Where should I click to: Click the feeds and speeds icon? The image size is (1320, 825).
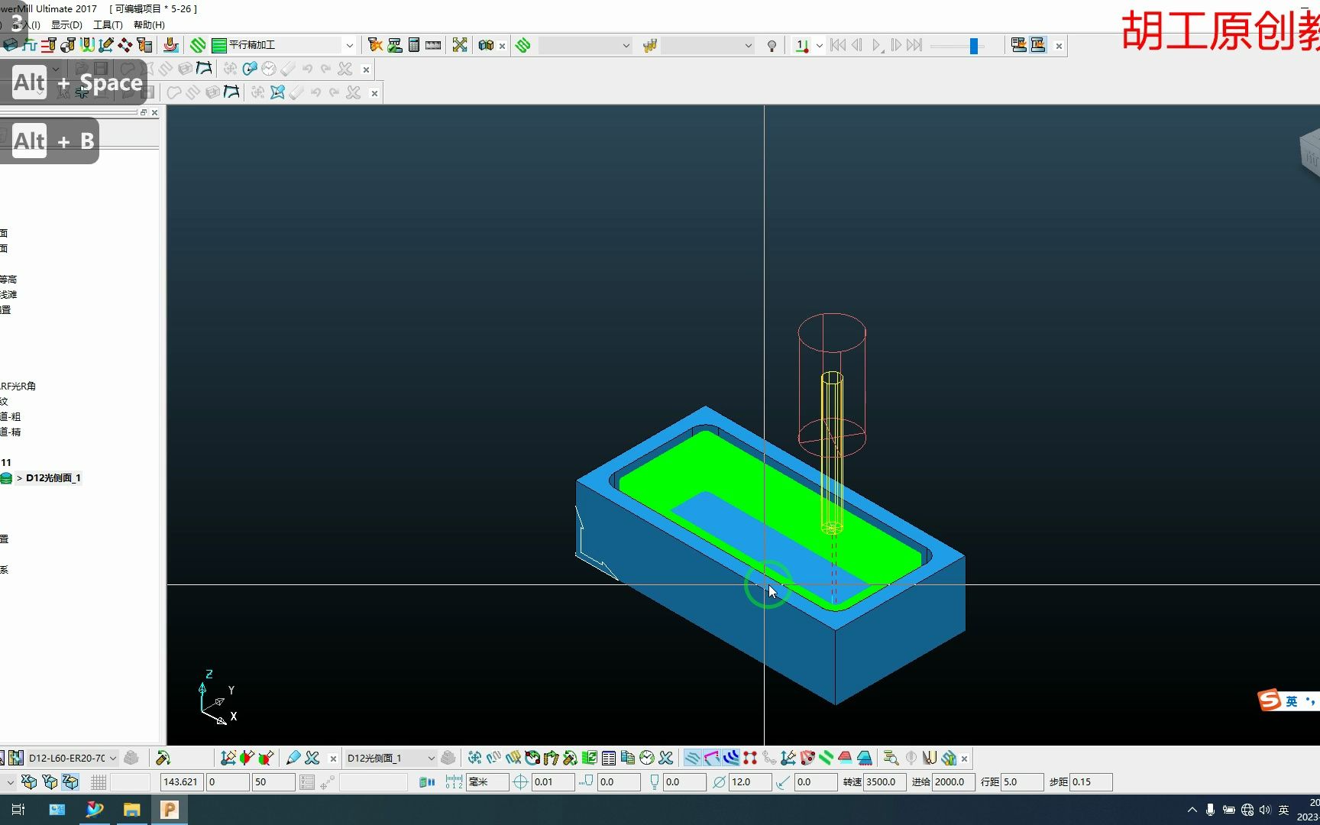point(30,45)
